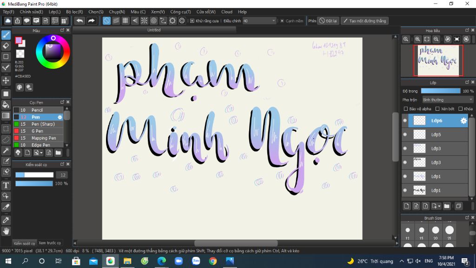This screenshot has width=476, height=268.
Task: Turn snap off with the circle-slash icon
Action: pyautogui.click(x=106, y=20)
